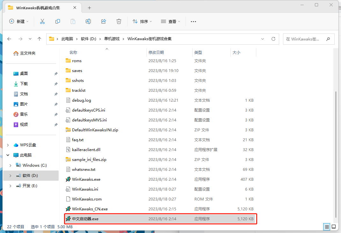Select WinKawaks_CN.exe application file
This screenshot has width=341, height=233.
click(161, 209)
